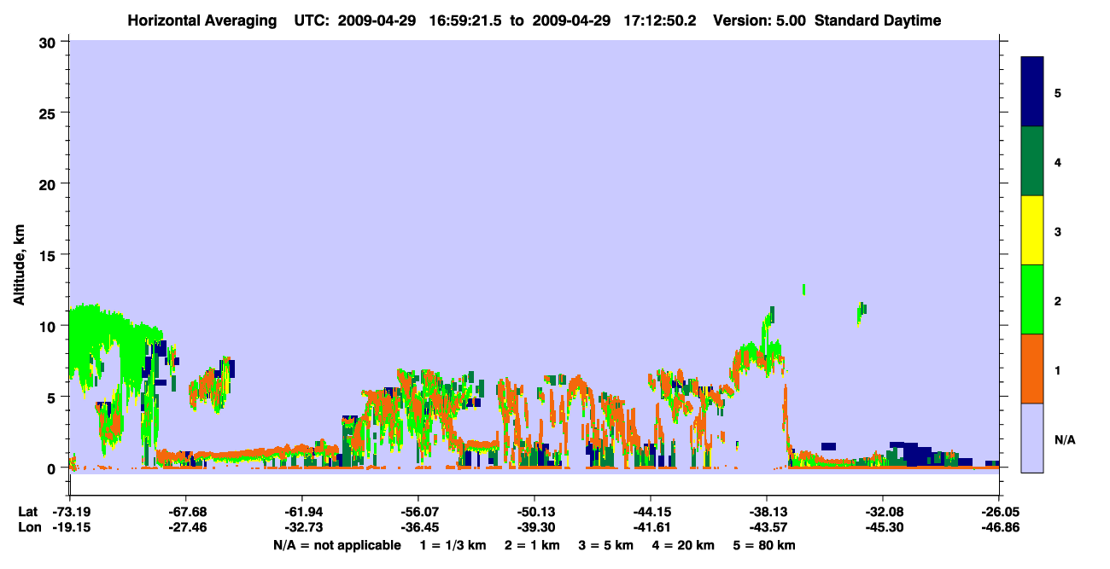Click longitude value -19.15
Screen dimensions: 1110x569
tap(70, 528)
